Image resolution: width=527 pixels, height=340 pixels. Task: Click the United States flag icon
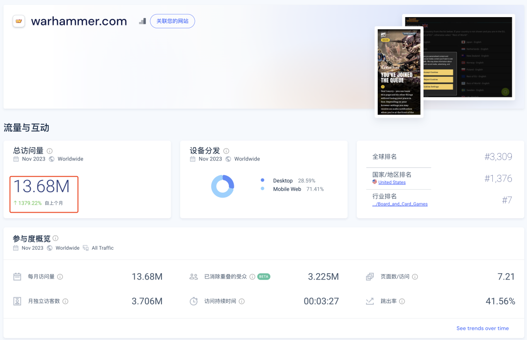375,182
